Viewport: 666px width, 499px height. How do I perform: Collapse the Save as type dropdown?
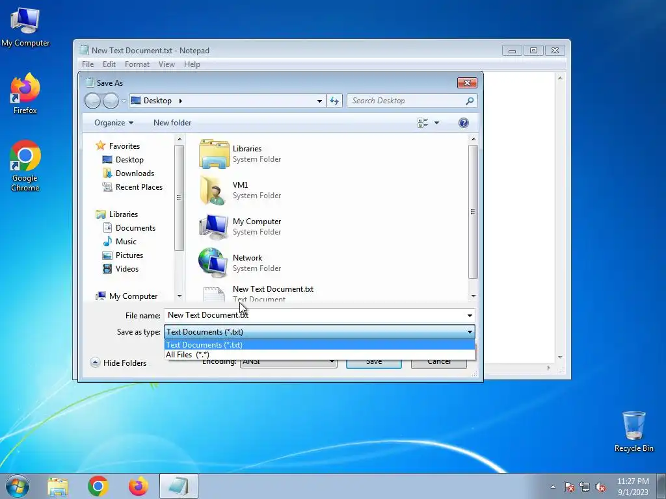click(470, 332)
